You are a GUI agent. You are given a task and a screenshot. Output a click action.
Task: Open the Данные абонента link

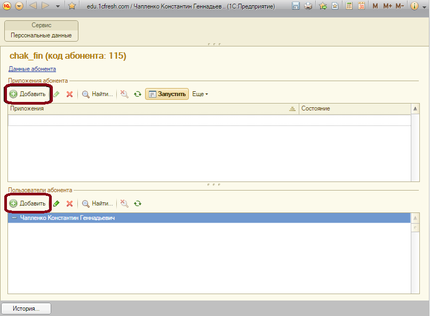point(32,69)
